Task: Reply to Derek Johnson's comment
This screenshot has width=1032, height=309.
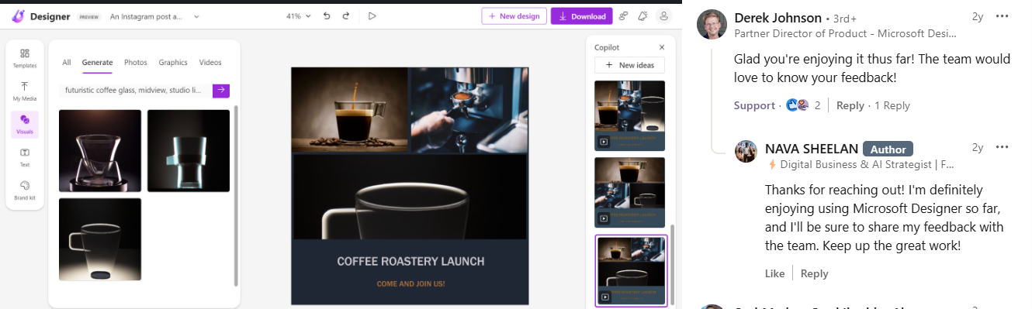Action: coord(850,105)
